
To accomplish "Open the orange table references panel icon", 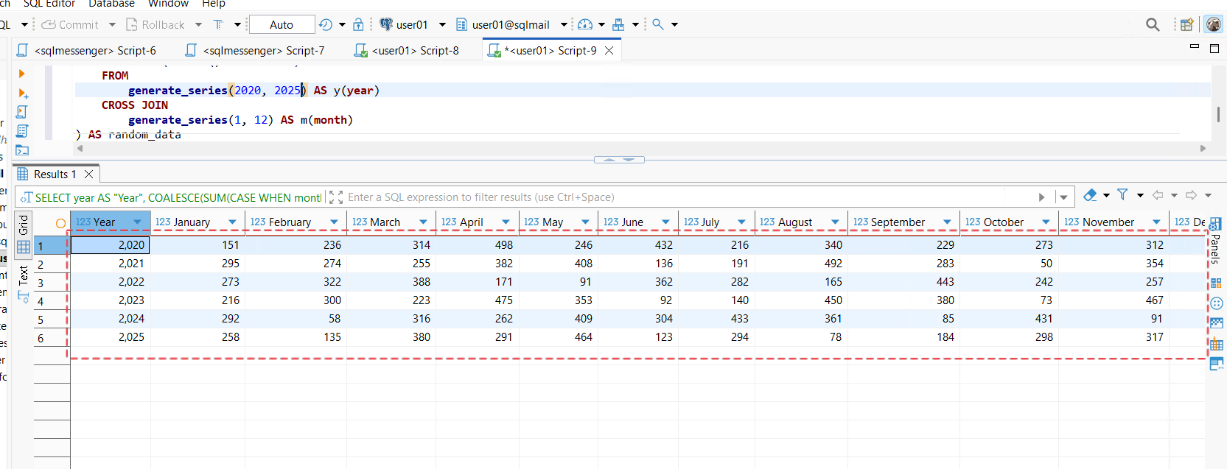I will tap(1217, 344).
